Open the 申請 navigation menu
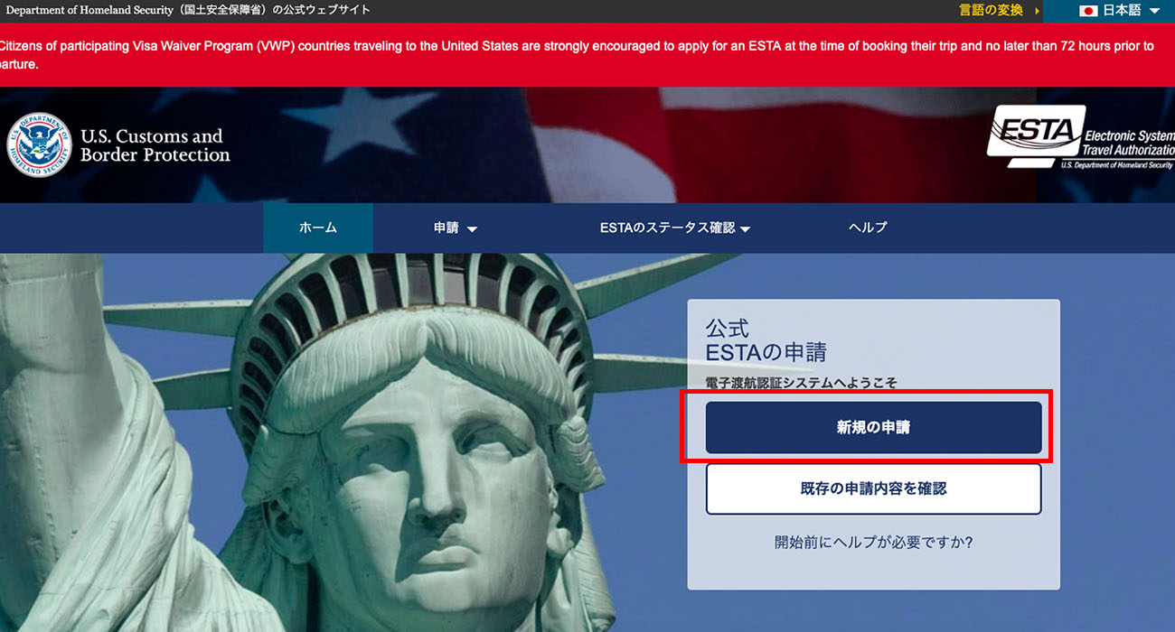 [x=446, y=228]
